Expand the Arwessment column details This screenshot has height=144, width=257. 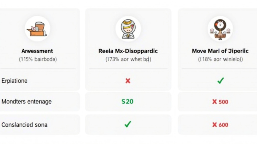click(37, 51)
